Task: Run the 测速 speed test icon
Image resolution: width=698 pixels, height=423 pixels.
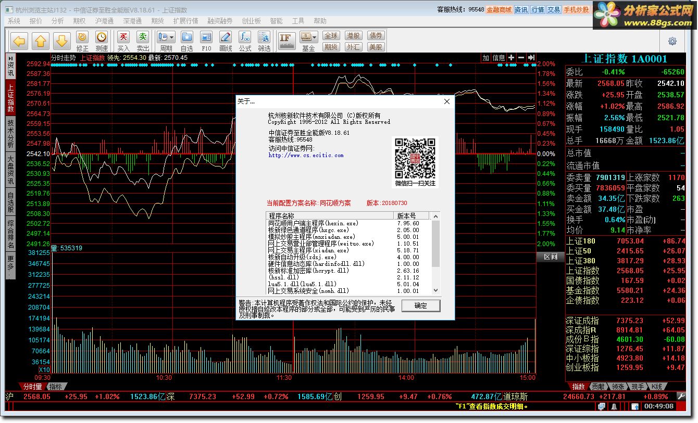Action: [x=102, y=41]
